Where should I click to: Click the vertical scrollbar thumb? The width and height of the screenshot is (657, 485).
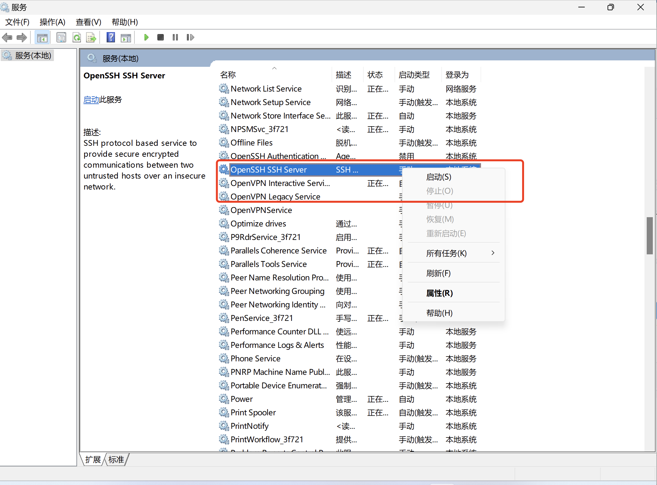tap(649, 235)
